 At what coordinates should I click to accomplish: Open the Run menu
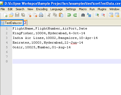click(x=92, y=9)
